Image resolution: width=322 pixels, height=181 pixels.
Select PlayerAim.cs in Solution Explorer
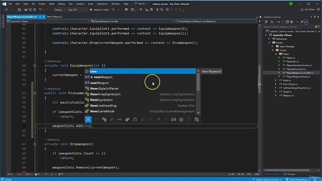293,61
